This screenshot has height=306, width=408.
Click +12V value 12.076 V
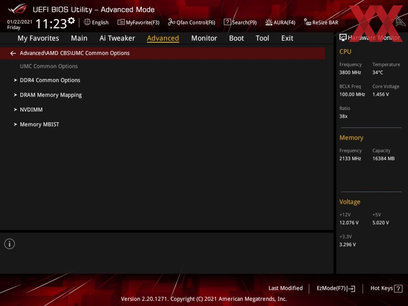click(349, 223)
